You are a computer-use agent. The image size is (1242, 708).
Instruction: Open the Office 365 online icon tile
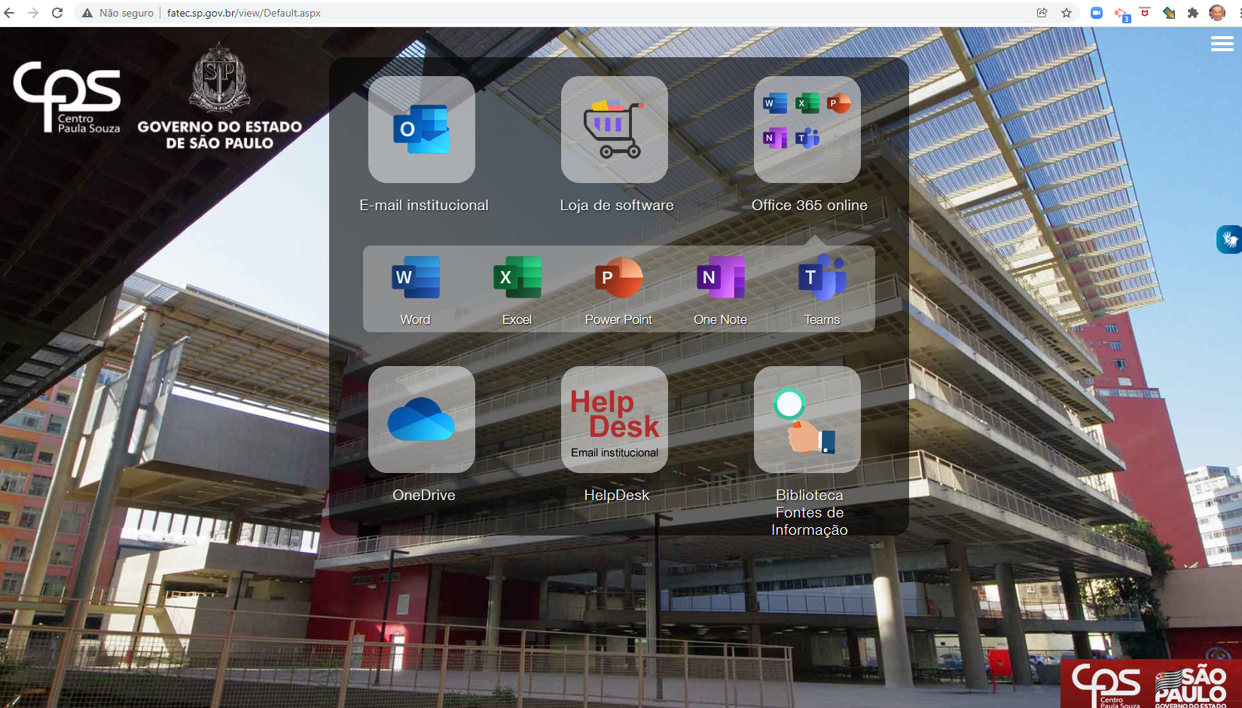807,130
